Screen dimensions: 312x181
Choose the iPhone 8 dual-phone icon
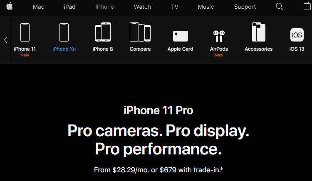pos(103,32)
